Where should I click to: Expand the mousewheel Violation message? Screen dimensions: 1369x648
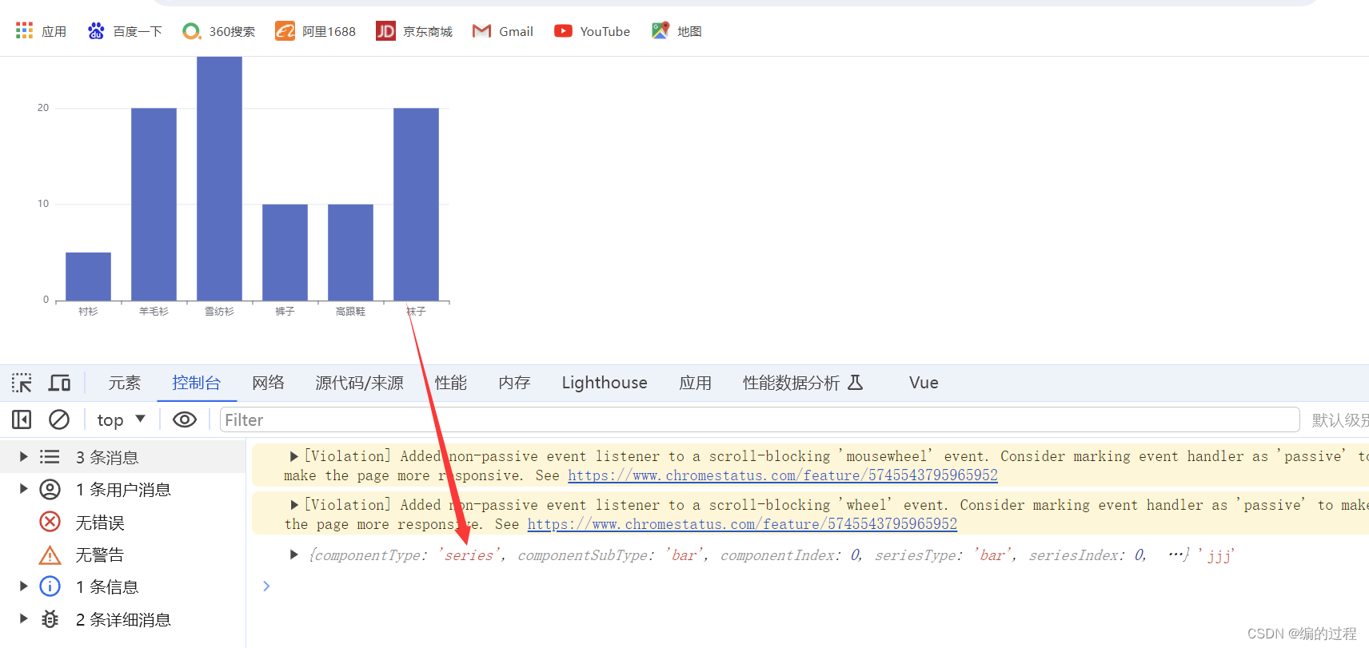point(293,456)
